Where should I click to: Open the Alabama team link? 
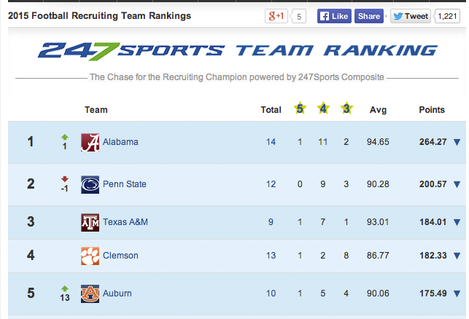120,142
